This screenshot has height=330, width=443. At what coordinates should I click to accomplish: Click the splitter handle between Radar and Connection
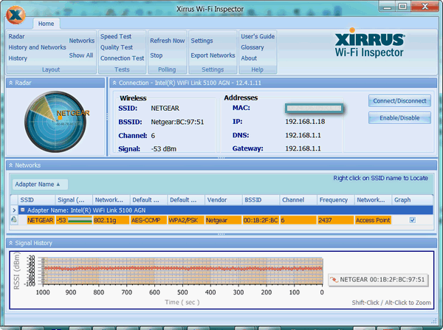[107, 117]
